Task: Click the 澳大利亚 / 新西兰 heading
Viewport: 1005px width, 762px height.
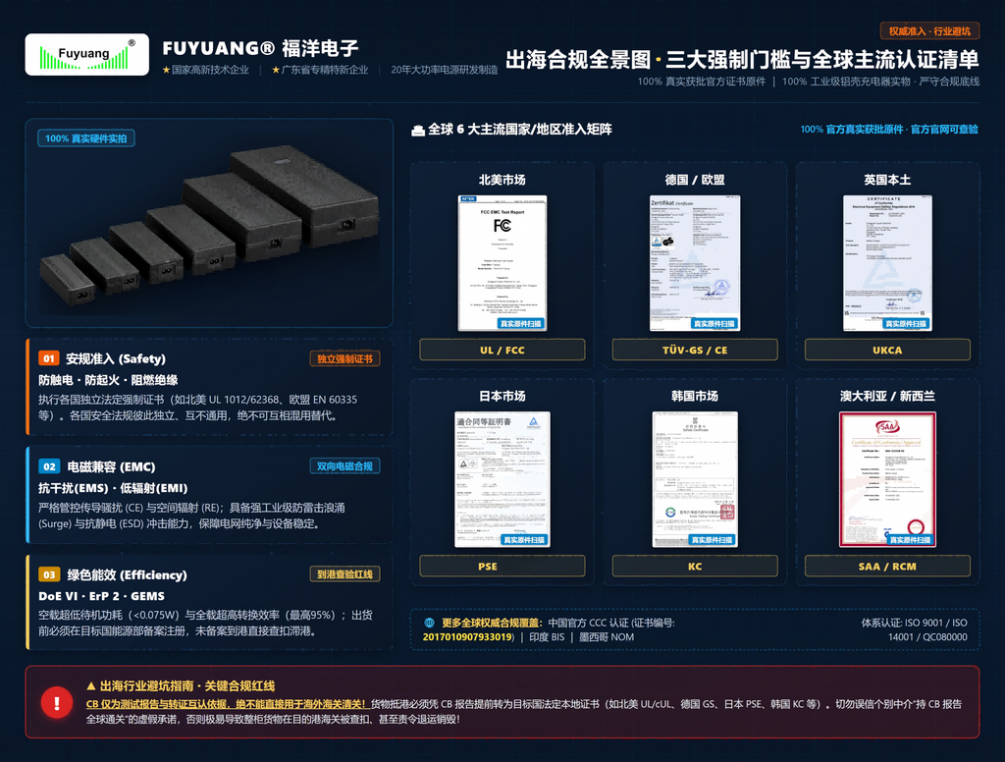Action: pos(887,396)
